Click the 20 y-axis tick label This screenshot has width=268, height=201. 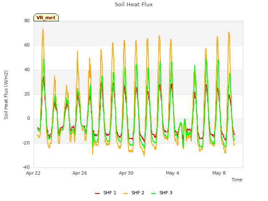pos(27,94)
